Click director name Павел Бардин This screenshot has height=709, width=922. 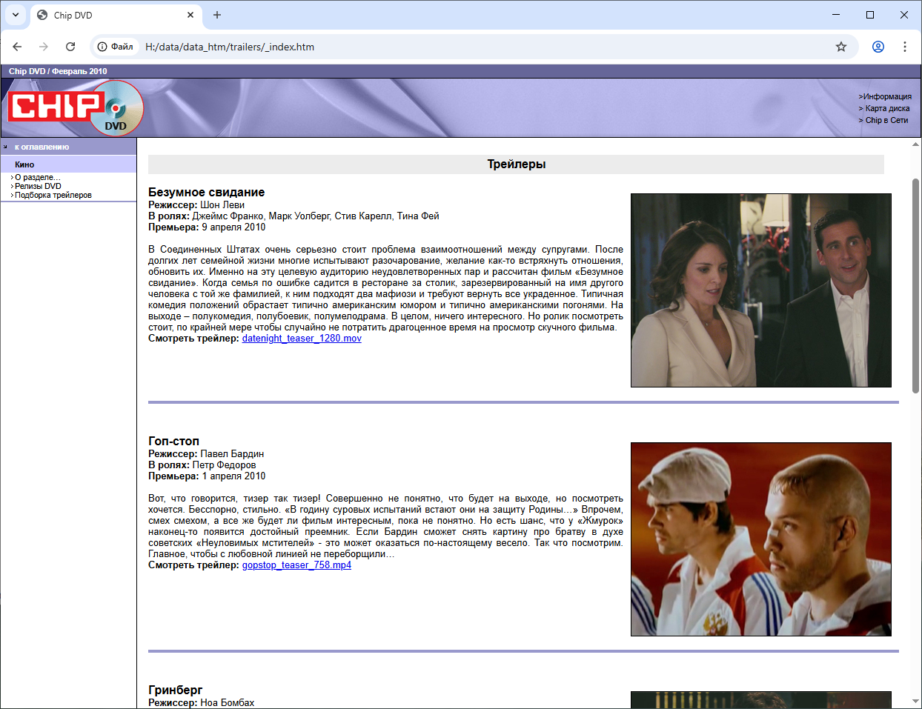point(232,454)
